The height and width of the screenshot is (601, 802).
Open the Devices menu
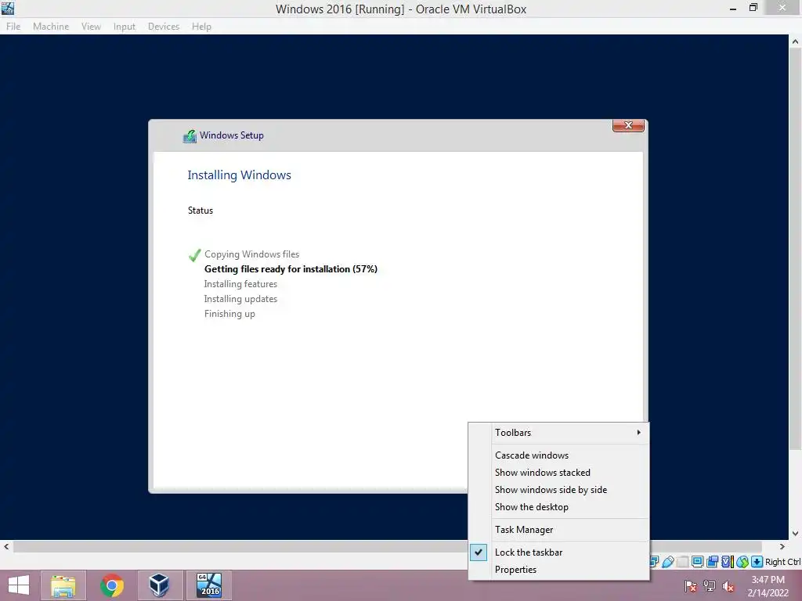coord(164,27)
